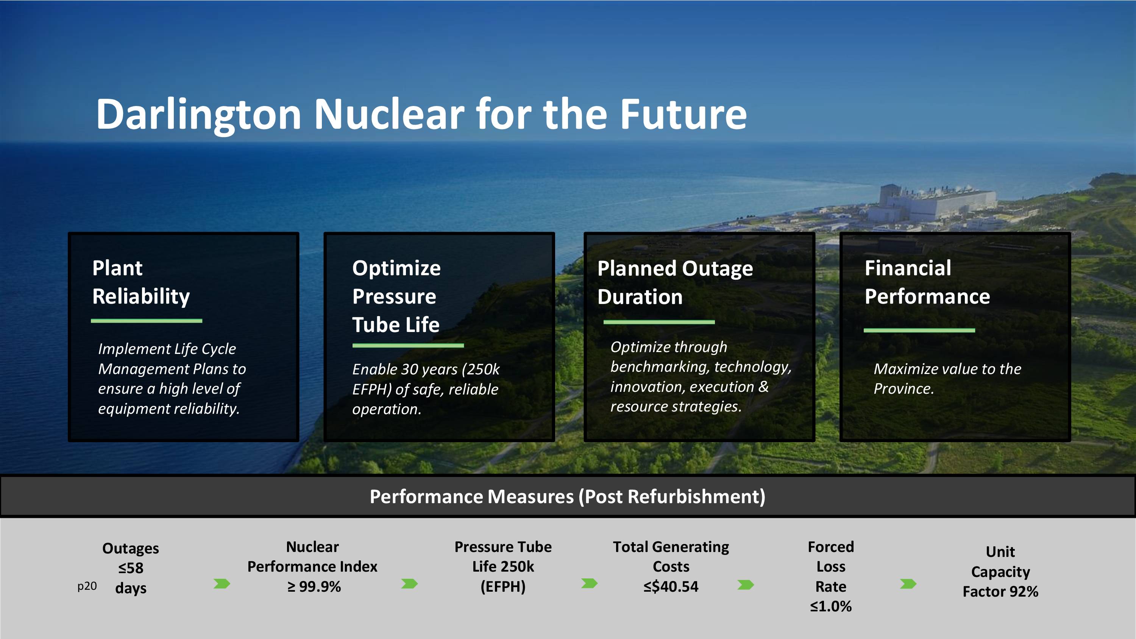Click 'Nuclear Performance Index ≥ 99.9%' measure

pos(313,567)
